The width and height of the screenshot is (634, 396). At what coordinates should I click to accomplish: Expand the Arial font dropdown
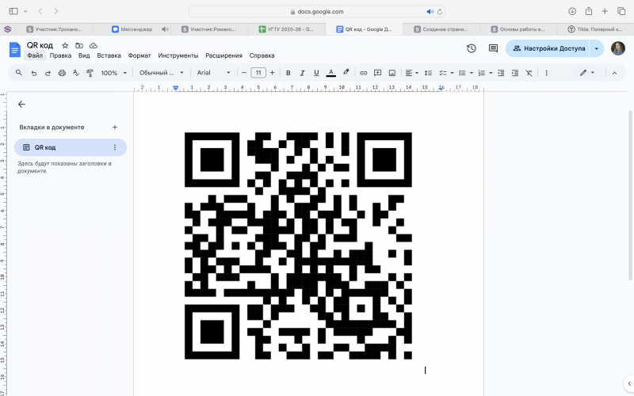(x=214, y=73)
